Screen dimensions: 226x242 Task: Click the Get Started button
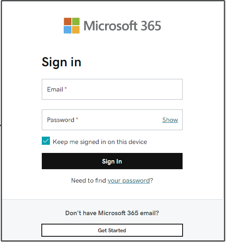[112, 230]
